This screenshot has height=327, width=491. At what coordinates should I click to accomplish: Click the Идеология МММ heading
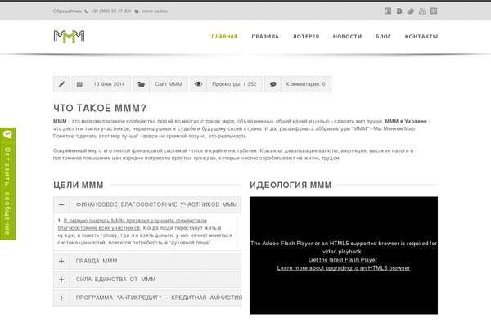pyautogui.click(x=291, y=185)
